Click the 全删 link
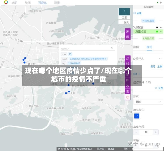Image resolution: width=164 pixels, height=151 pixels. (x=160, y=66)
